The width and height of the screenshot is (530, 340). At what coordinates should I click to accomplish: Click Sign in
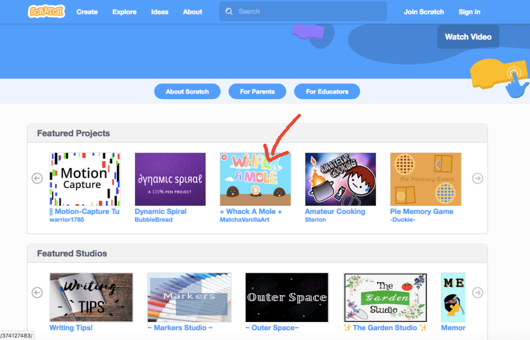(x=469, y=12)
